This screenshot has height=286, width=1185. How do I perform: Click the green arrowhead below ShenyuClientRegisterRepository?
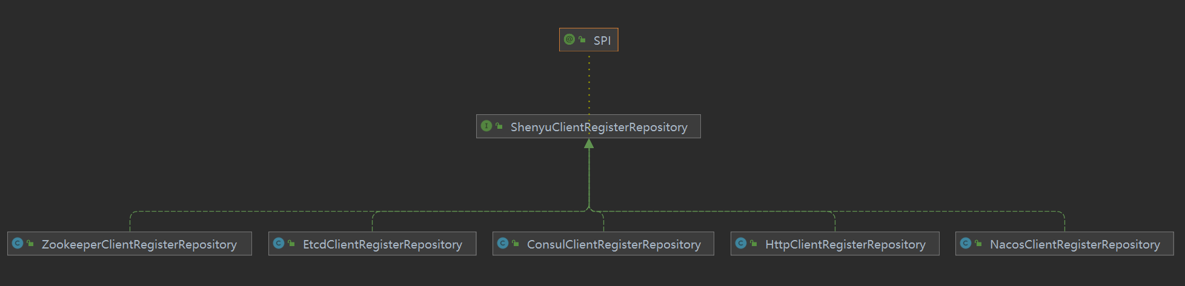pyautogui.click(x=589, y=143)
